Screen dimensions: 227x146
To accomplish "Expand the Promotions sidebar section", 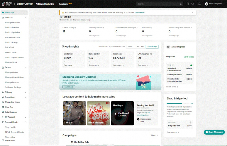I will point(26,97).
